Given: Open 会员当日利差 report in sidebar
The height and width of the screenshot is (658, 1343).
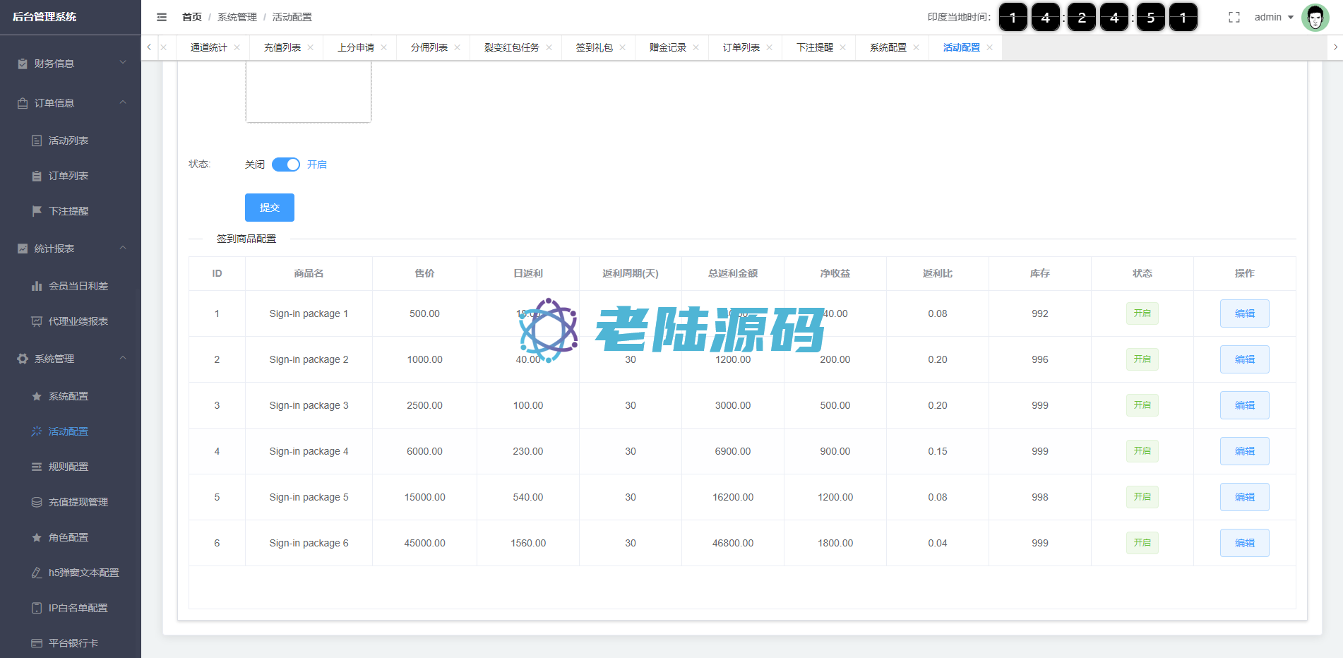Looking at the screenshot, I should tap(78, 286).
